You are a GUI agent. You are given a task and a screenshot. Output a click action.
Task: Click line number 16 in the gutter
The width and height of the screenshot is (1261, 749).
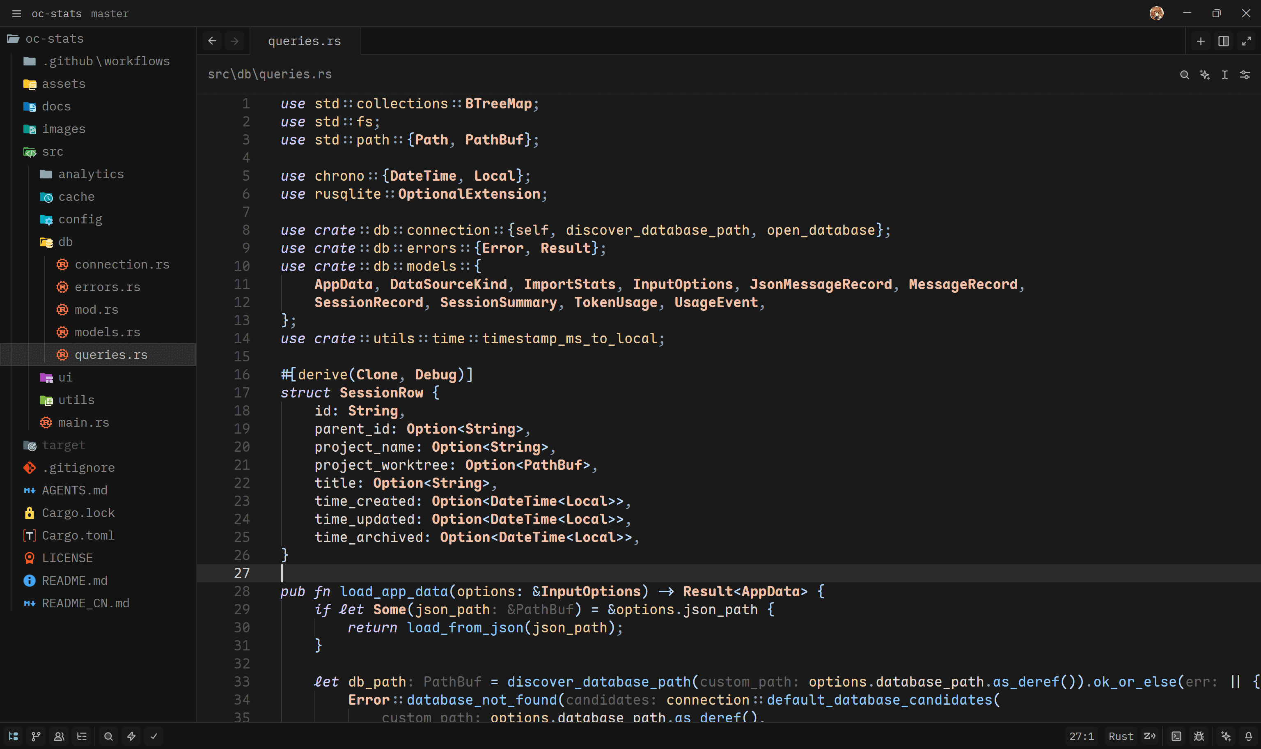242,374
